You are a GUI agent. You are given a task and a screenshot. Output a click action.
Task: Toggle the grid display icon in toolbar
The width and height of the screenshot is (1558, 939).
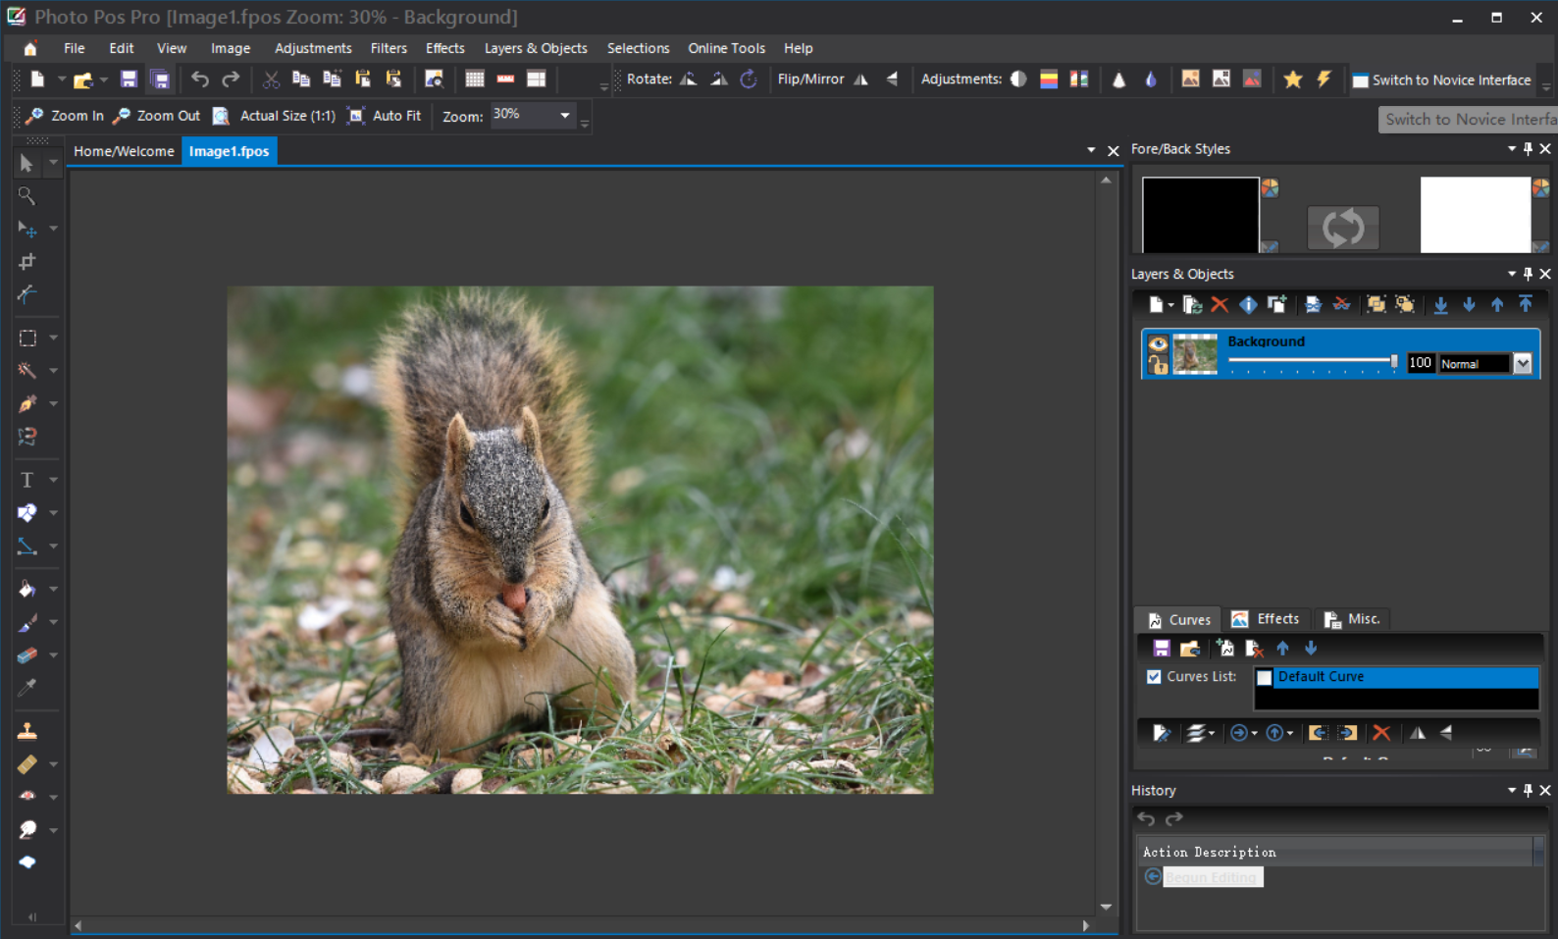point(475,79)
